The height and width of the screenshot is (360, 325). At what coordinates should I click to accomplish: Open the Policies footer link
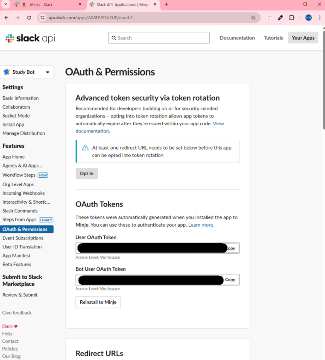pyautogui.click(x=10, y=349)
